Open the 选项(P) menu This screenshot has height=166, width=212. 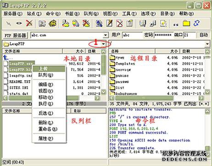(148, 14)
